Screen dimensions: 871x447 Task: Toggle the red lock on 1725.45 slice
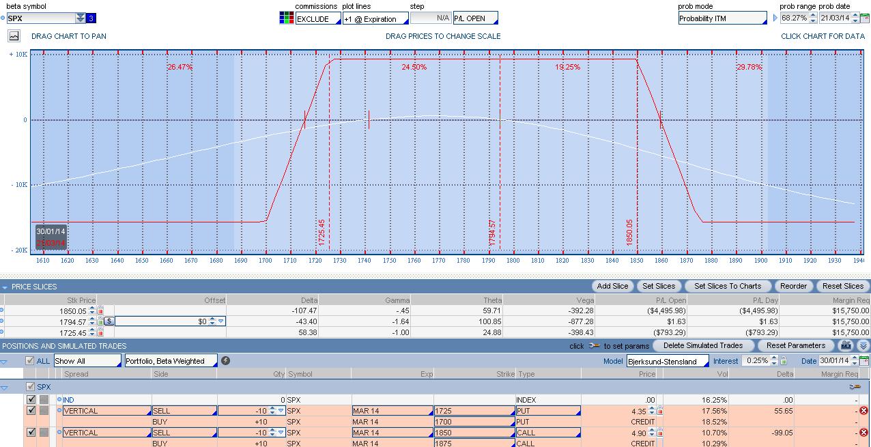tap(100, 332)
